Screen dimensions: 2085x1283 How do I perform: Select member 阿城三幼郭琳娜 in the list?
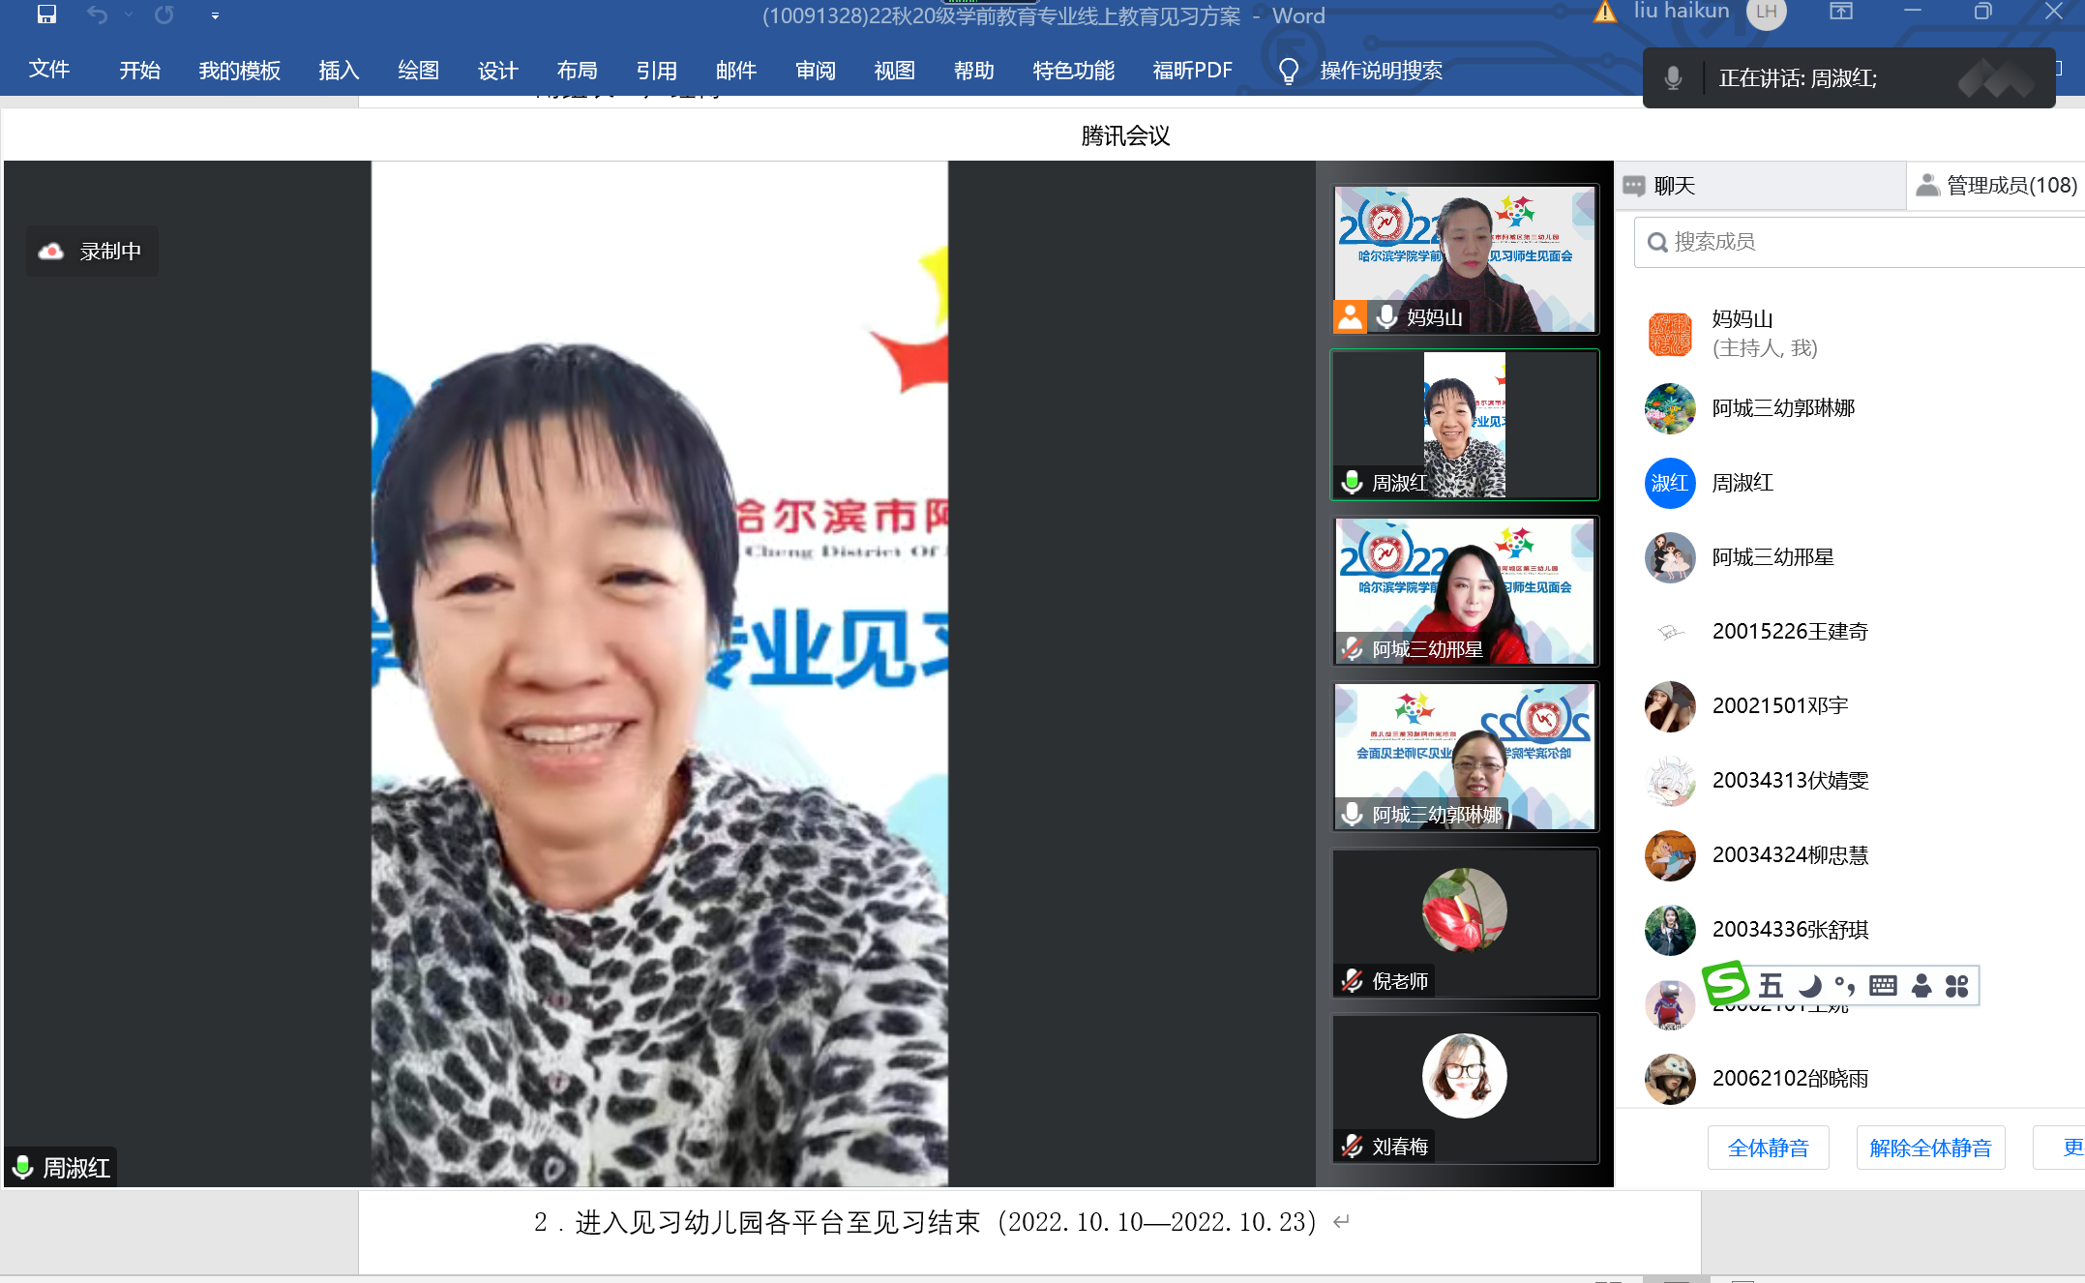(x=1850, y=408)
